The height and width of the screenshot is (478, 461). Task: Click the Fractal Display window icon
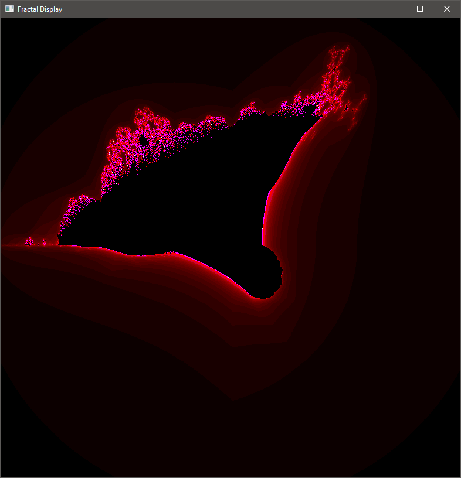pyautogui.click(x=9, y=9)
